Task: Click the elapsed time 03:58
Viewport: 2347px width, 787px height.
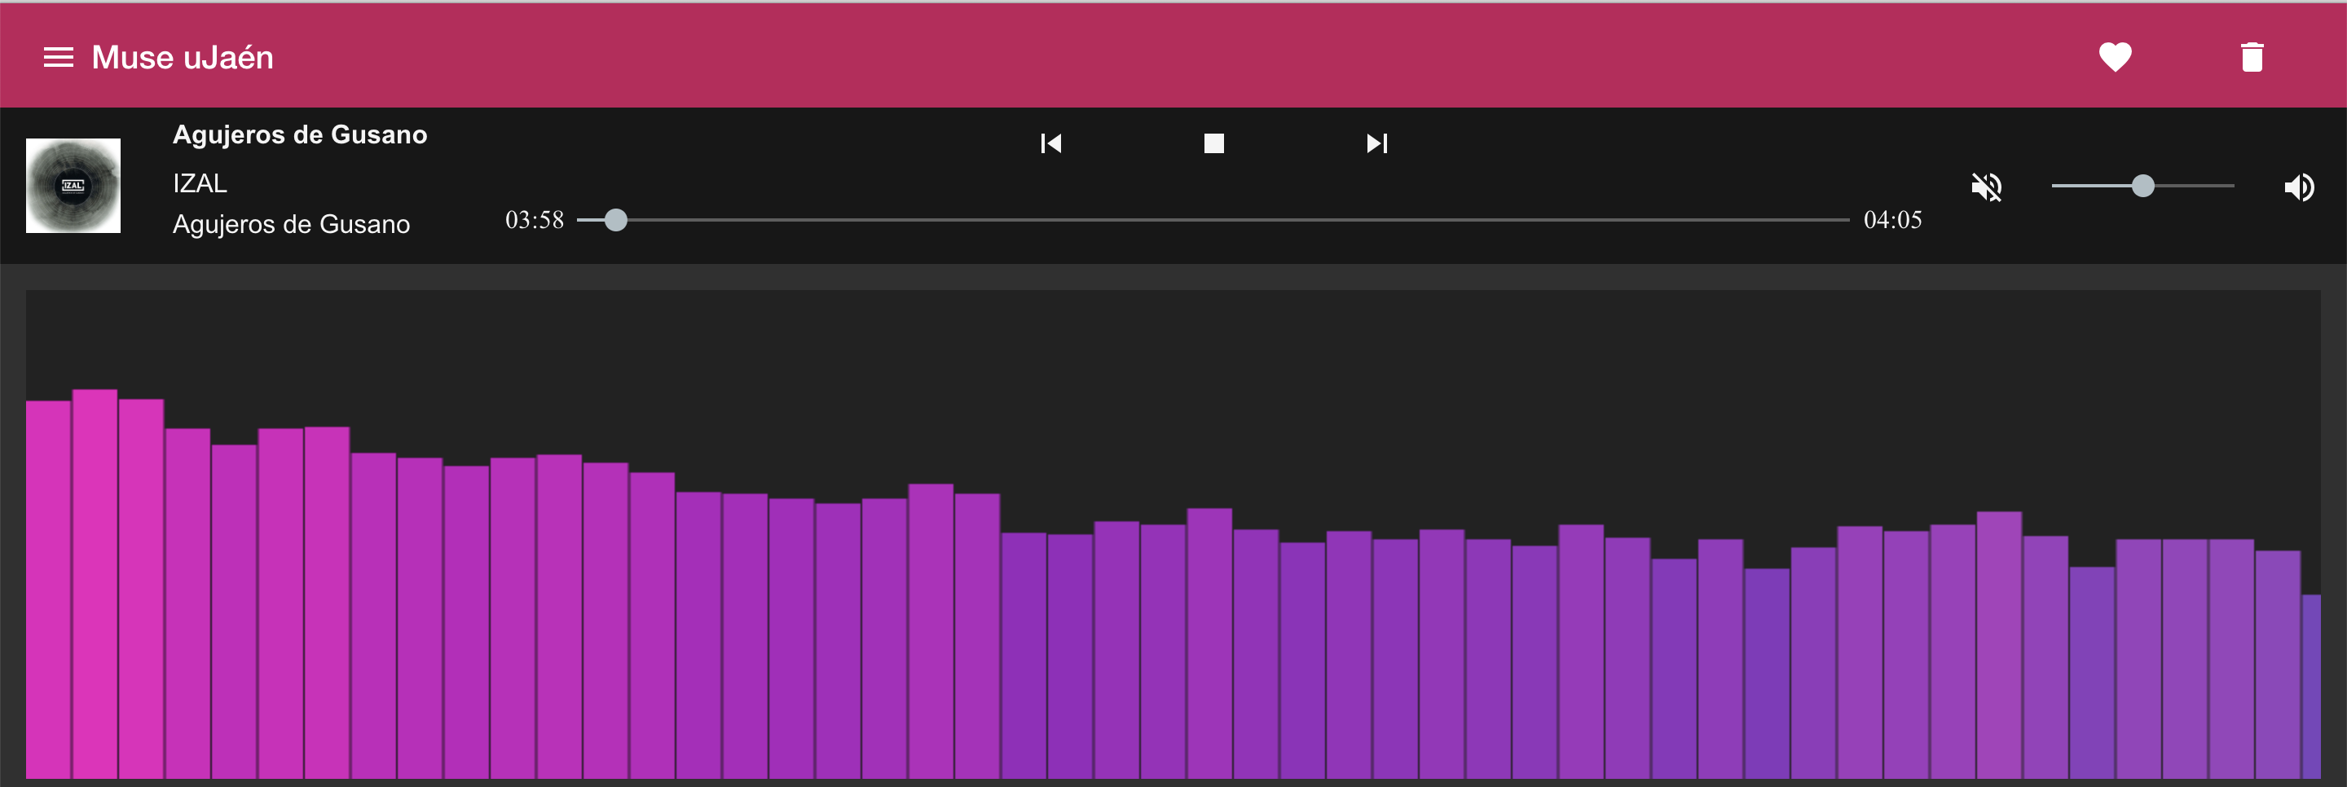Action: coord(535,219)
